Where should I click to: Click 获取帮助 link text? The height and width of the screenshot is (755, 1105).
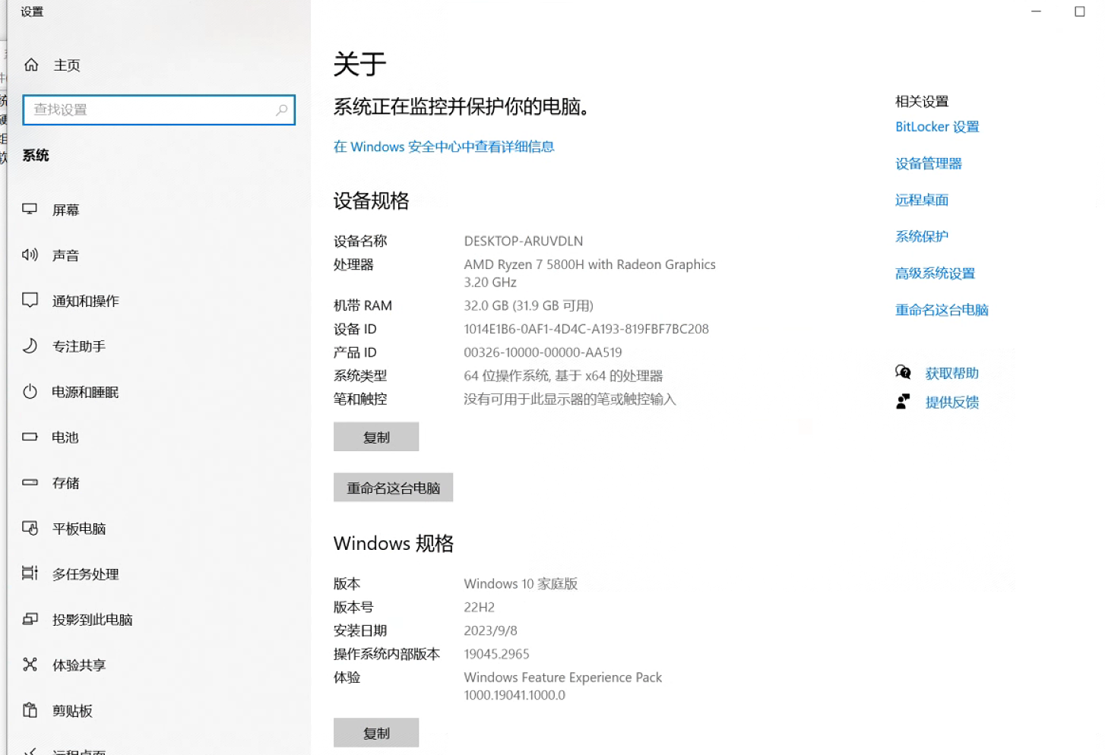[951, 373]
